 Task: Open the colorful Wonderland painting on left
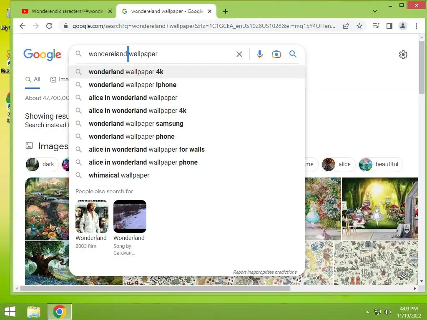[47, 209]
